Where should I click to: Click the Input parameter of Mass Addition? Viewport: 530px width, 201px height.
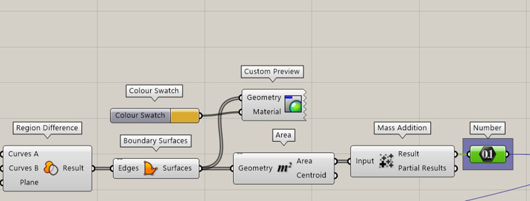(x=365, y=161)
